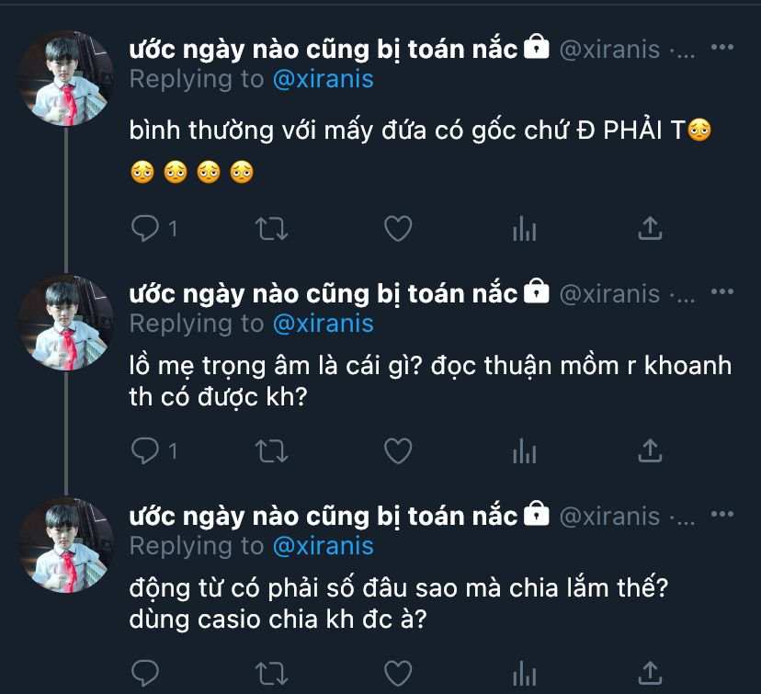761x694 pixels.
Task: Open second tweet's profile avatar
Action: pos(65,323)
